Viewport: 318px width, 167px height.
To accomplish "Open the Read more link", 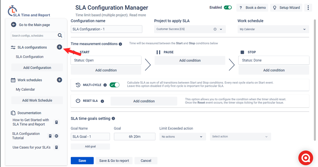I will pyautogui.click(x=138, y=15).
